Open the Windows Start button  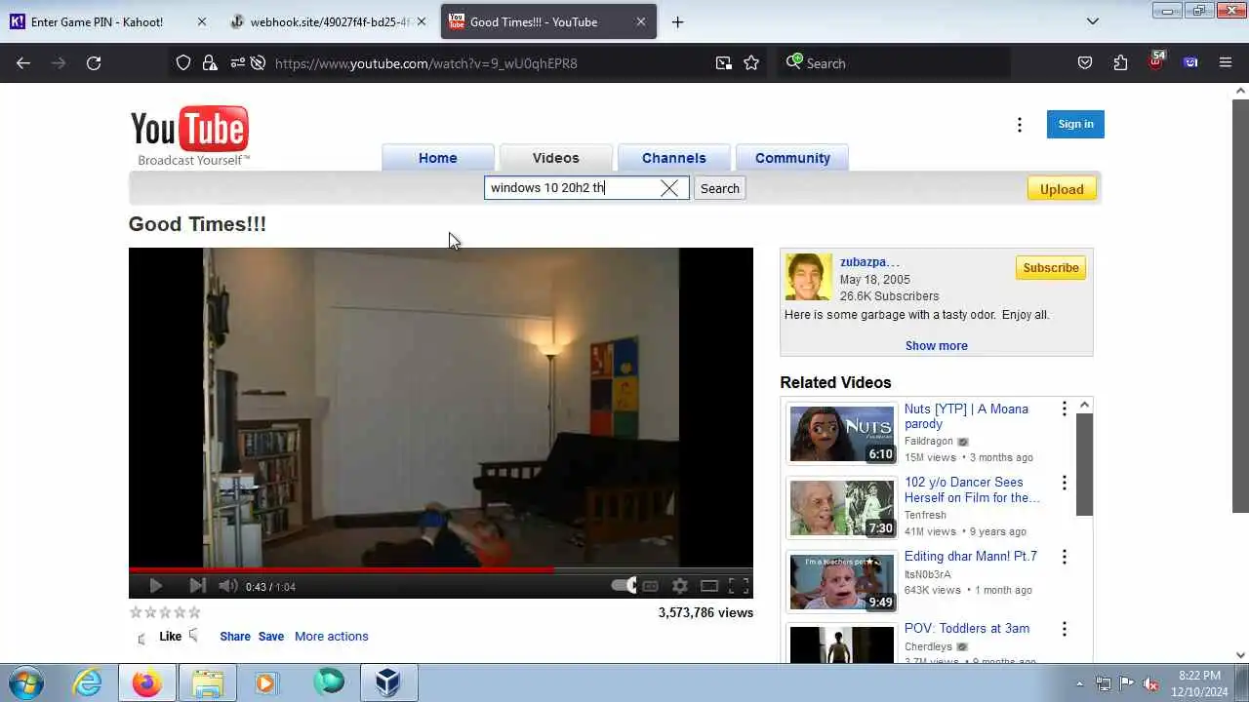pos(26,682)
